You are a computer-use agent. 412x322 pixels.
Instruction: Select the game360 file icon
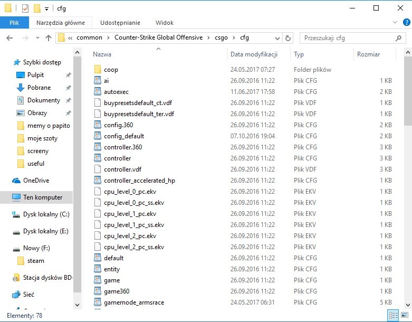(x=98, y=291)
